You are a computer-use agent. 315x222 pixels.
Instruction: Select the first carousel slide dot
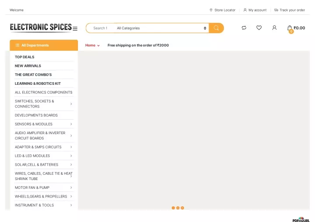[173, 208]
